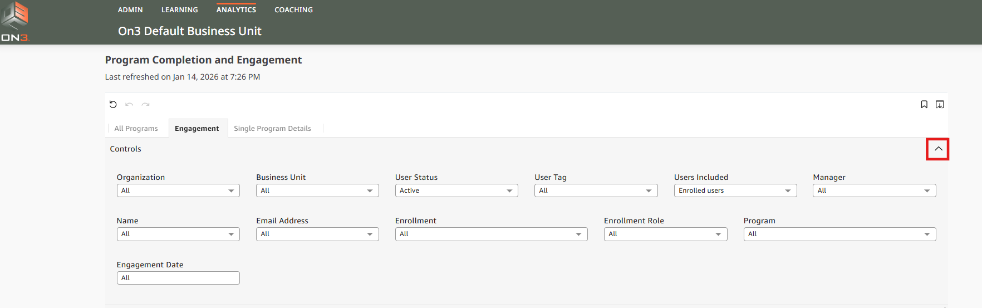Click the ON3 logo

pos(15,22)
